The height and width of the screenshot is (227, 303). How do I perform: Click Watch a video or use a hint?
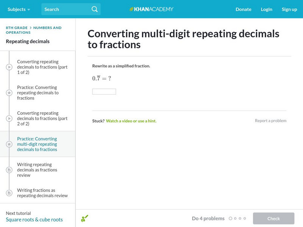click(x=131, y=121)
